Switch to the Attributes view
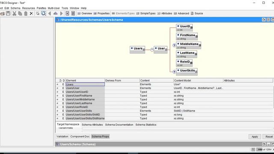The width and height of the screenshot is (274, 154). (x=164, y=13)
